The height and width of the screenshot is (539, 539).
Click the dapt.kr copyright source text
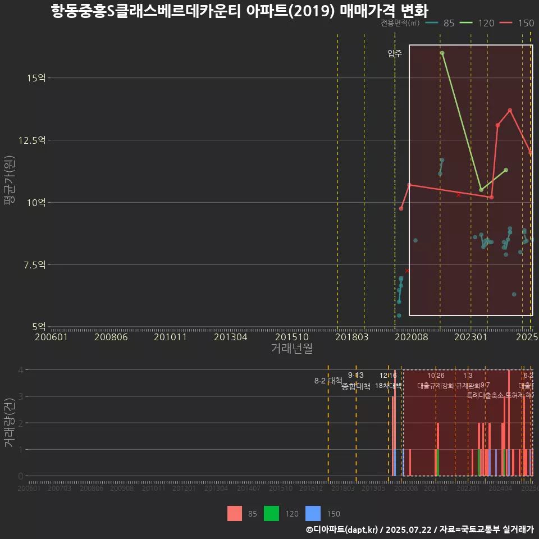point(420,529)
